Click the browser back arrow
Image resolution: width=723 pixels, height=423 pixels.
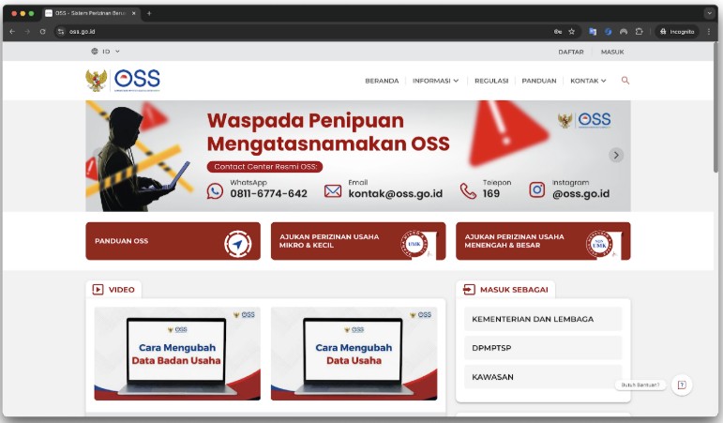click(x=12, y=31)
